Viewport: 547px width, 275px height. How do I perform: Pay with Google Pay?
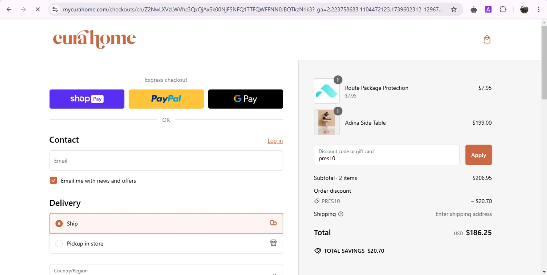coord(245,99)
